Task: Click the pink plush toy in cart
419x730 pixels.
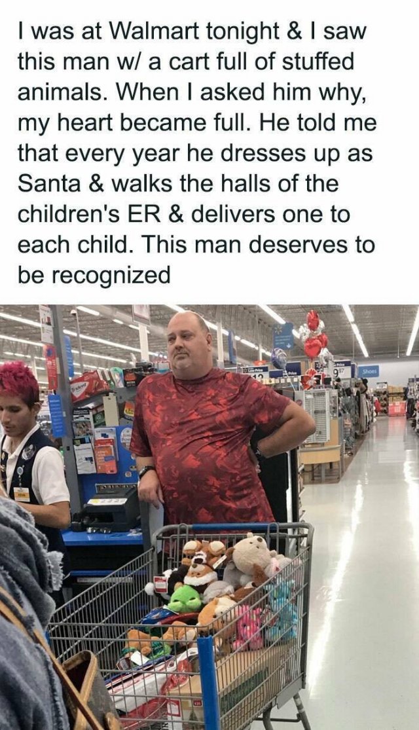Action: [x=247, y=627]
